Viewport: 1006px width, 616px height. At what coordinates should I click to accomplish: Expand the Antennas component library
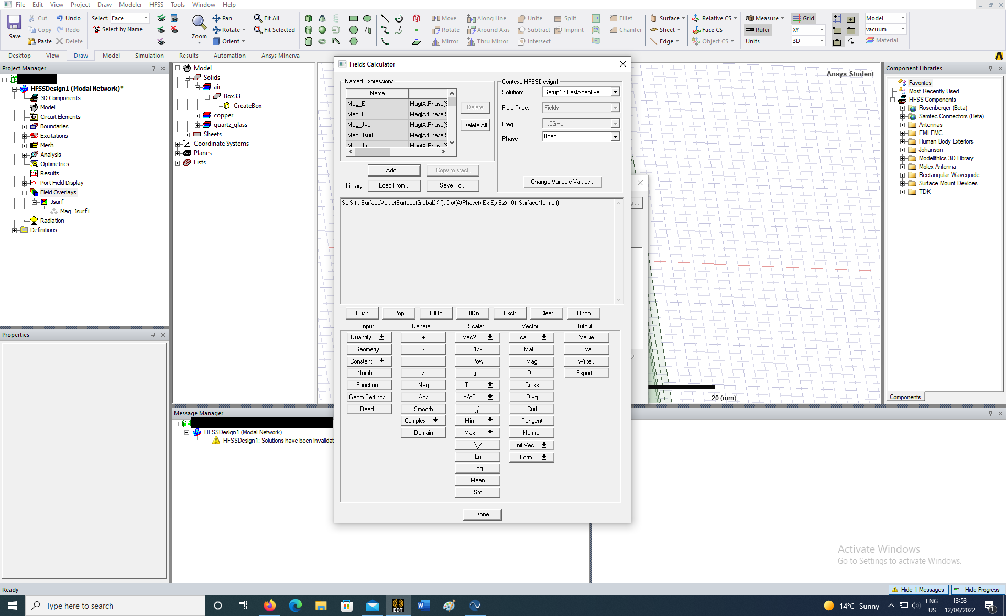tap(902, 125)
